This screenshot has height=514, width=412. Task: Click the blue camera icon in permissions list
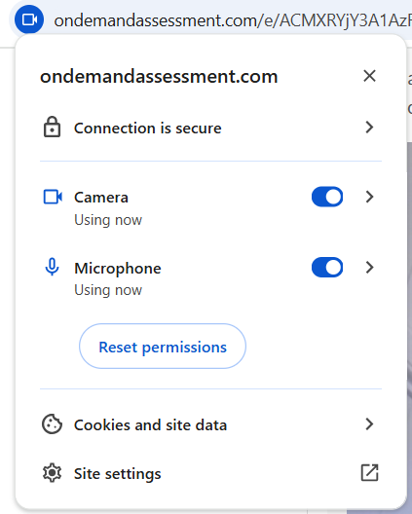pyautogui.click(x=53, y=197)
